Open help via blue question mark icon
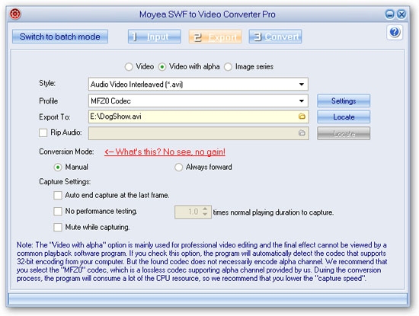The height and width of the screenshot is (316, 419). pos(395,32)
